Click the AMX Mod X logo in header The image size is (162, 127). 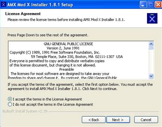(152, 18)
